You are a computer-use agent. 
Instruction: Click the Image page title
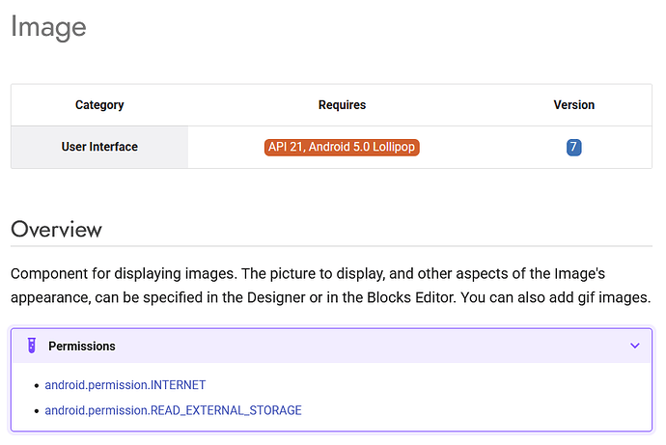48,27
